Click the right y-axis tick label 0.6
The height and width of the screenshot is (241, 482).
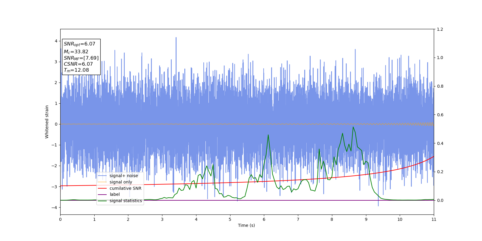(440, 115)
